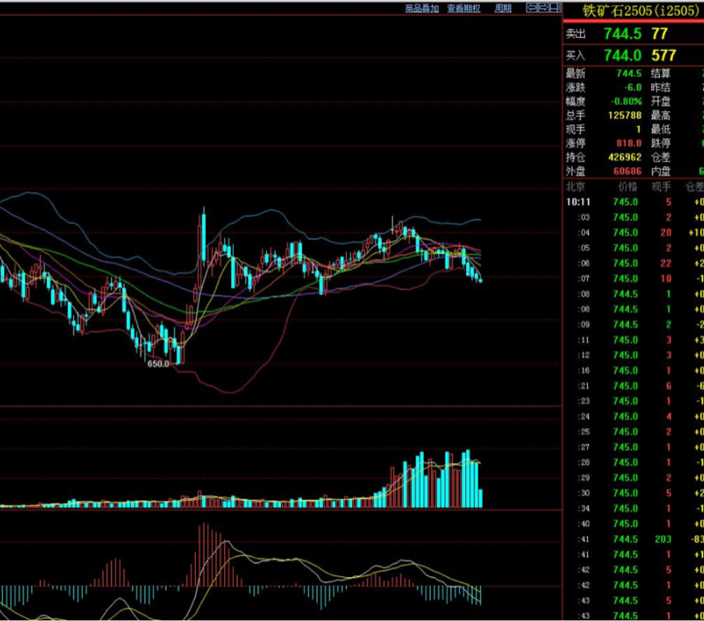Click the 内盘 label
This screenshot has width=704, height=621.
coord(661,172)
